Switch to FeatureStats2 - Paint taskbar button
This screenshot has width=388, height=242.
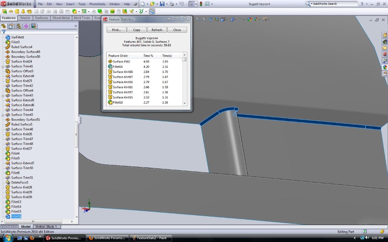[152, 238]
